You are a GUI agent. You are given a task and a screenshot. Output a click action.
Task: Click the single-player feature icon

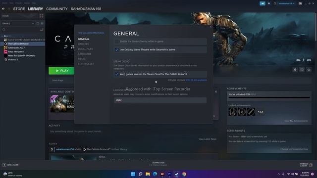click(x=304, y=60)
